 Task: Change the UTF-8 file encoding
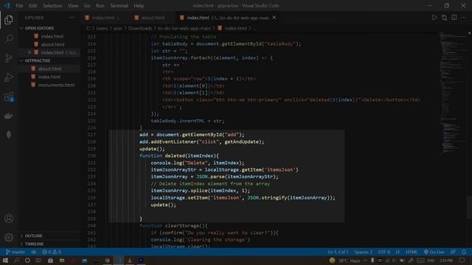click(x=384, y=252)
